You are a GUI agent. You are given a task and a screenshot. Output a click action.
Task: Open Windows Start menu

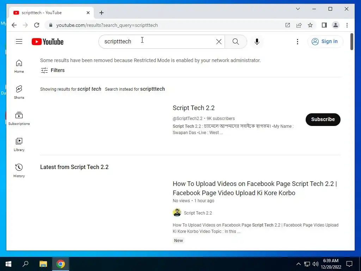(x=8, y=264)
